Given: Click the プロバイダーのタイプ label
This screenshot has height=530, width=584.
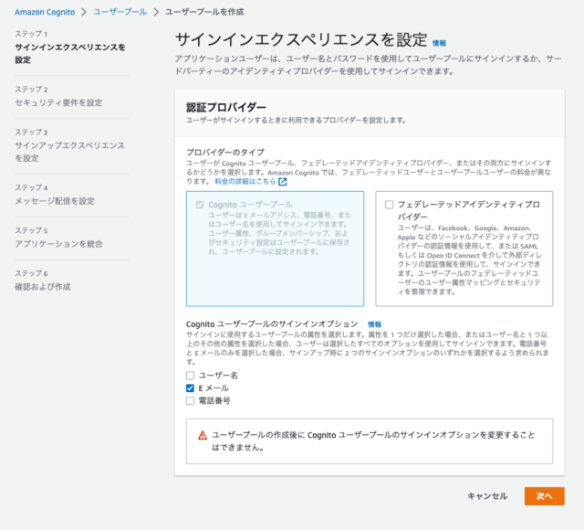Looking at the screenshot, I should (225, 153).
